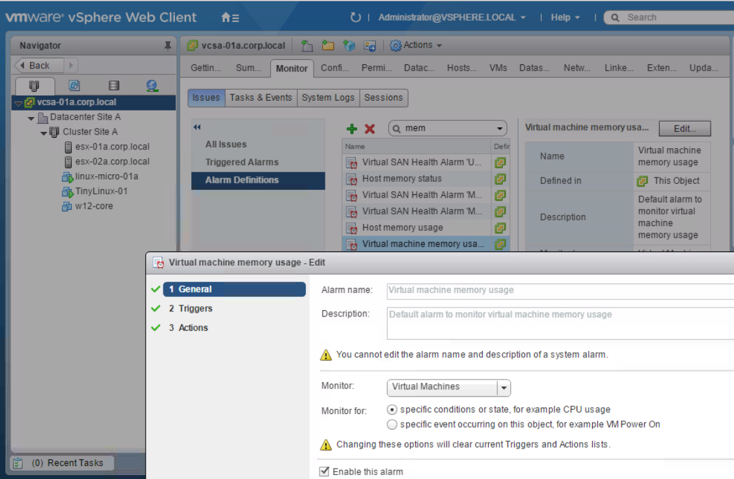Open the Hosts... tab
734x479 pixels.
(x=461, y=68)
